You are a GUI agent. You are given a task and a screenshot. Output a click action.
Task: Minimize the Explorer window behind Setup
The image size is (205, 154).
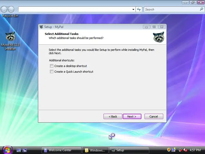tap(185, 2)
